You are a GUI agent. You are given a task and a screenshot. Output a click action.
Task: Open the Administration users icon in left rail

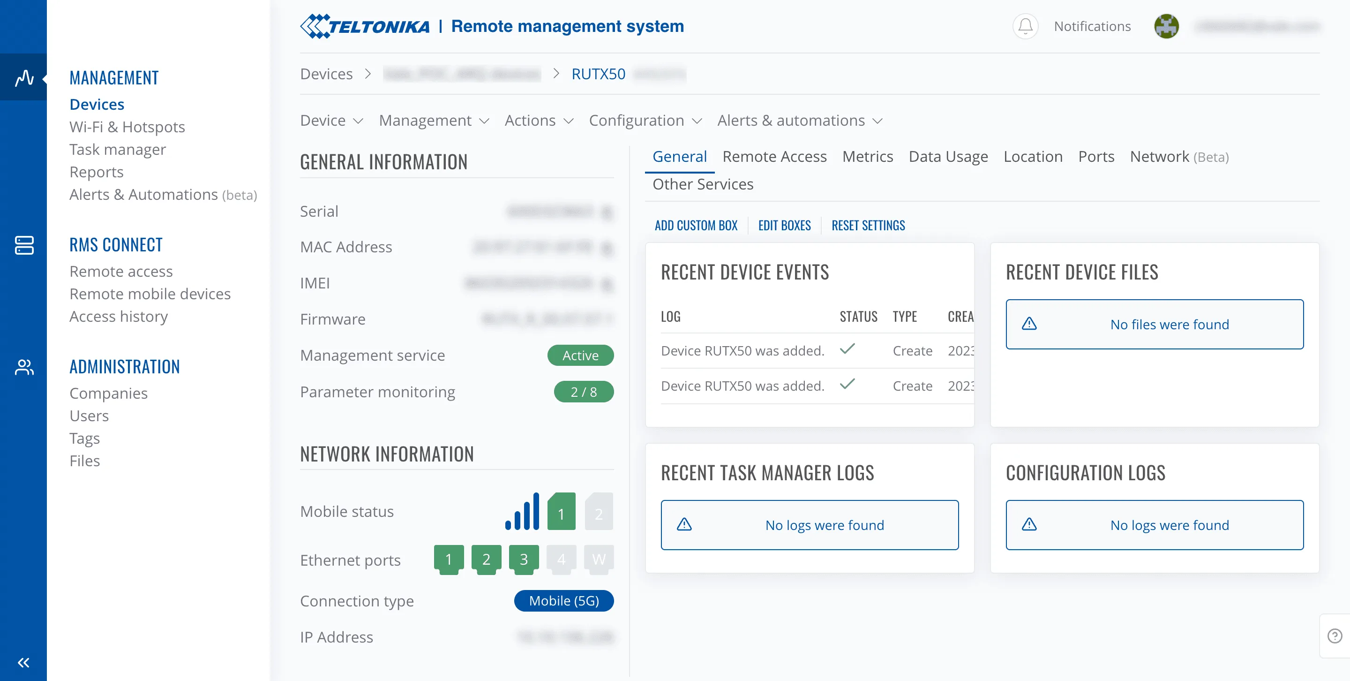[x=24, y=367]
